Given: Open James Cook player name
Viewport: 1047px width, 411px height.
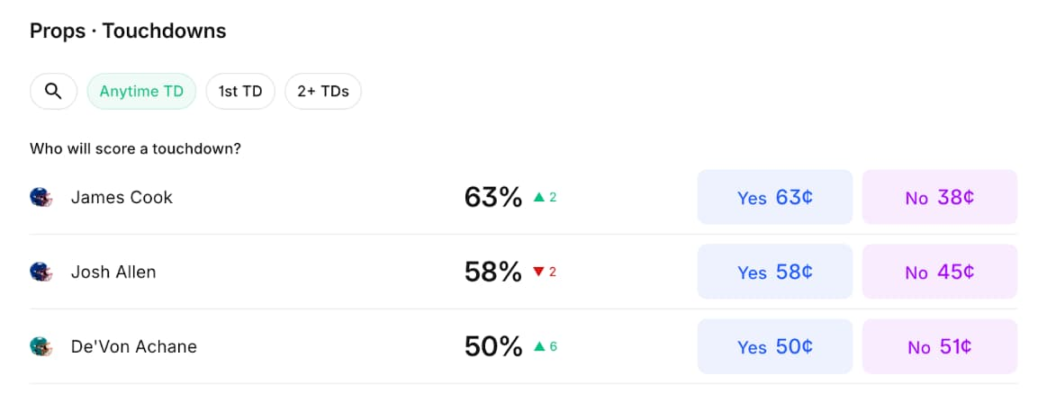Looking at the screenshot, I should [122, 197].
